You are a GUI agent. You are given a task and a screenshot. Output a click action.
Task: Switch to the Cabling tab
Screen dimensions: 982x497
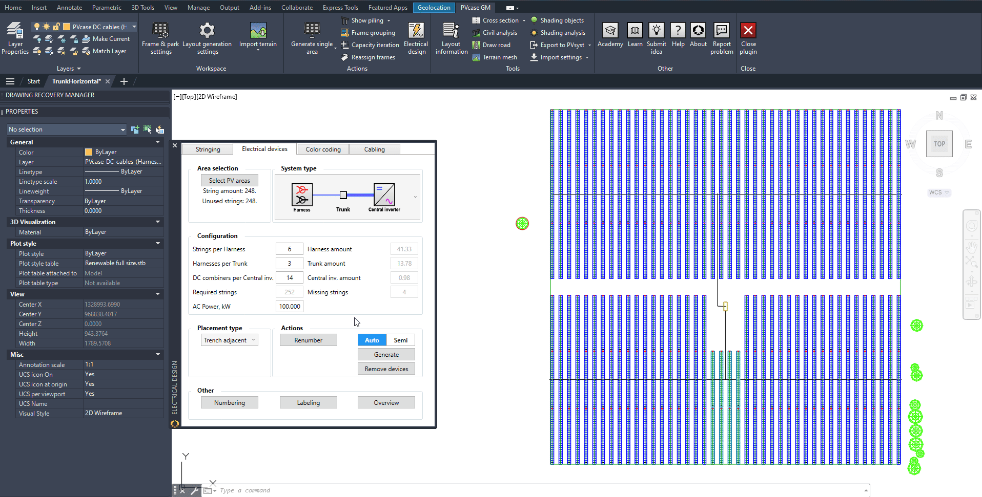[374, 149]
